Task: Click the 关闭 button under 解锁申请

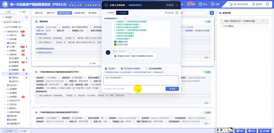Action: pos(92,63)
